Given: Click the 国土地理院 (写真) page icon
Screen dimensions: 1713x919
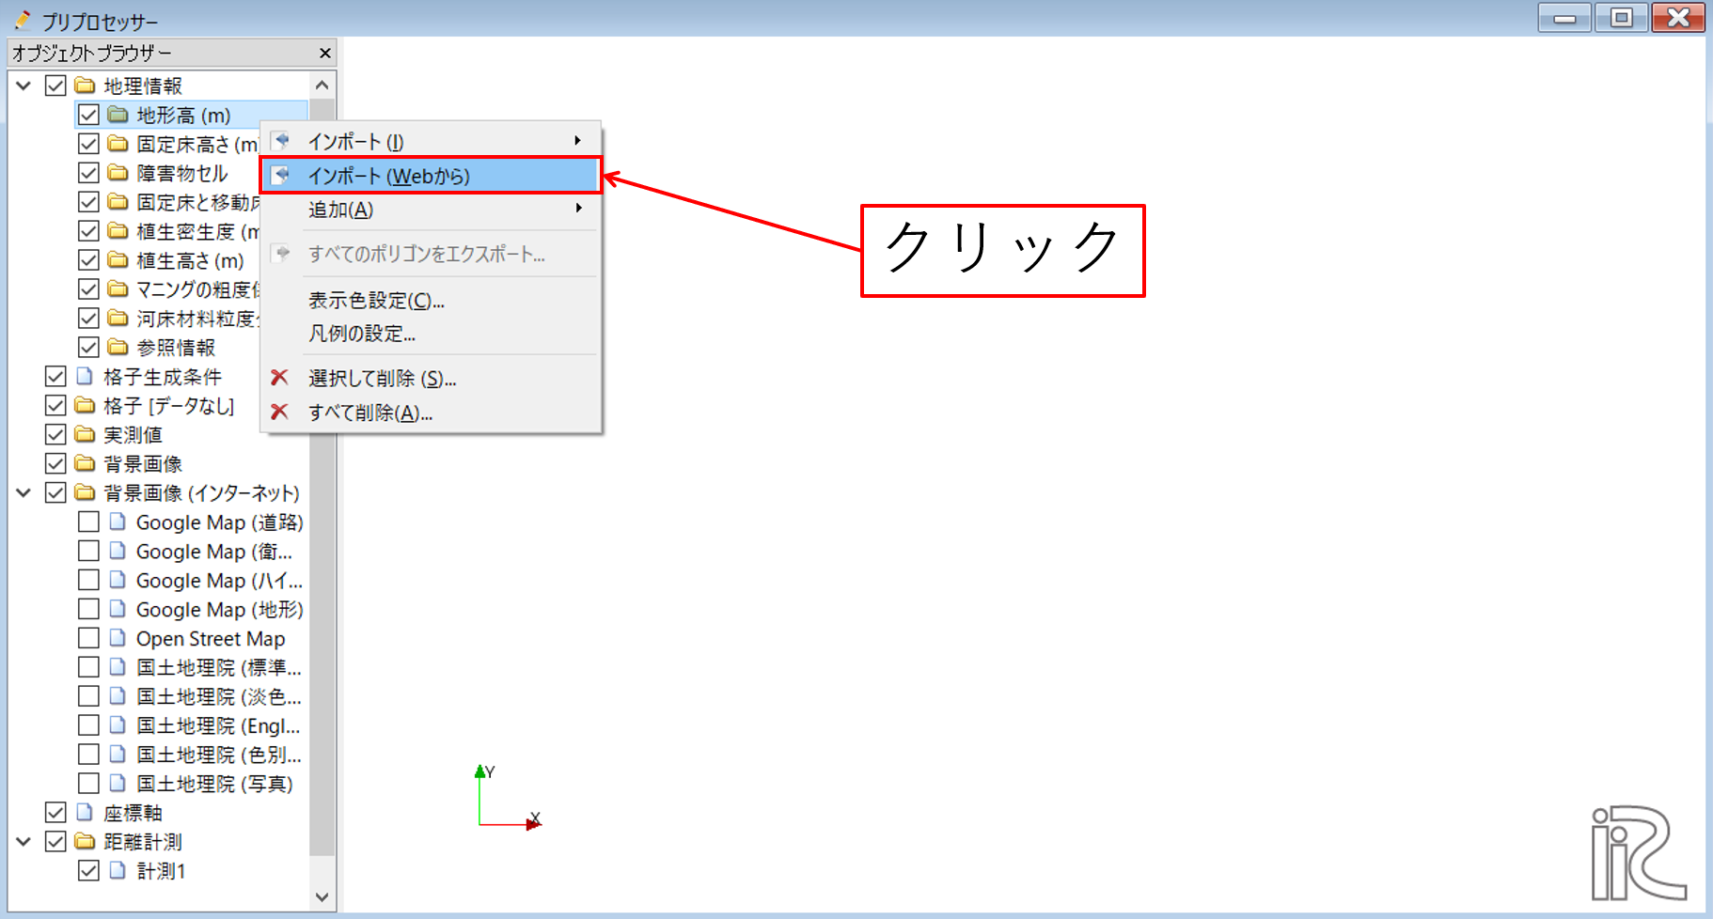Looking at the screenshot, I should coord(118,784).
